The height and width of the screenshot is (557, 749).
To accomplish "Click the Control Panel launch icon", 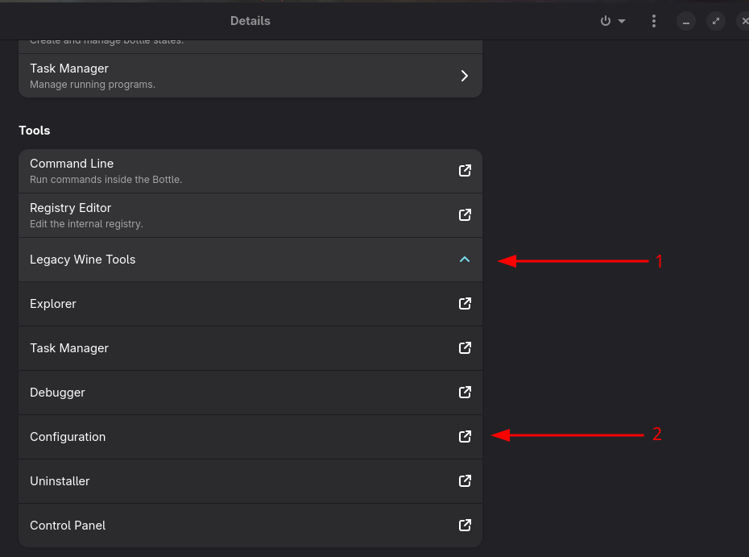I will [x=465, y=526].
